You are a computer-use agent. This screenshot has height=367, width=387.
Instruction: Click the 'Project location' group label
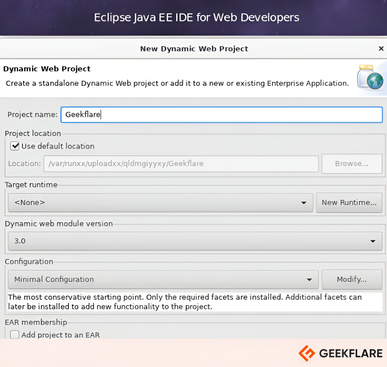tap(33, 134)
